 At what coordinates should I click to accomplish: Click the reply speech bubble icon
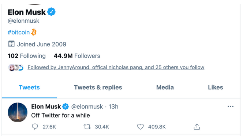click(35, 127)
